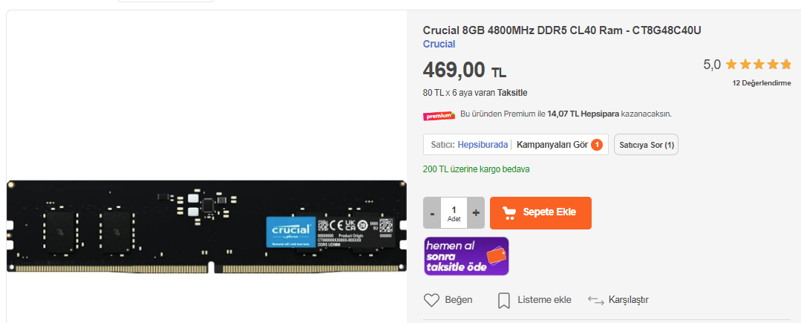
Task: Click the bookmark Listeme ekle icon
Action: tap(504, 301)
